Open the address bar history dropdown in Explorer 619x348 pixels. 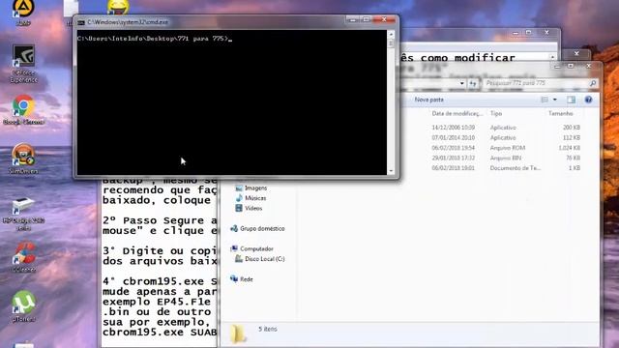click(x=462, y=83)
